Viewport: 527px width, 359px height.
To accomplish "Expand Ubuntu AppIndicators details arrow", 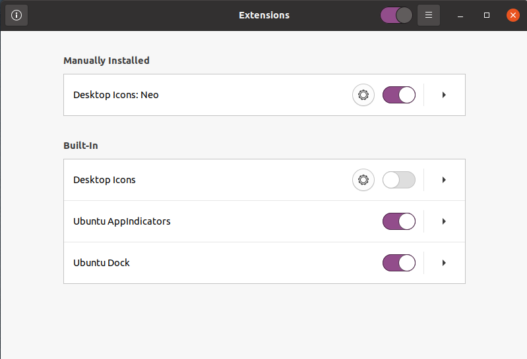I will [444, 221].
